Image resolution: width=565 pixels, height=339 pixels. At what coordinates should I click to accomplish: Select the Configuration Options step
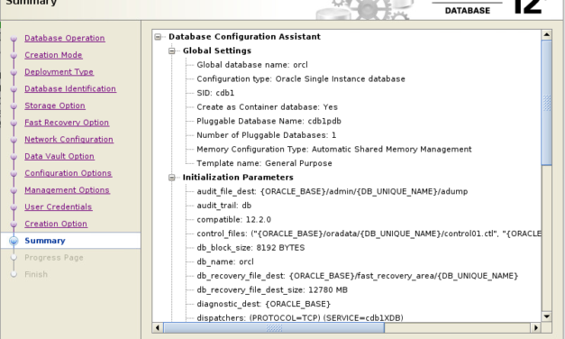[x=68, y=173]
